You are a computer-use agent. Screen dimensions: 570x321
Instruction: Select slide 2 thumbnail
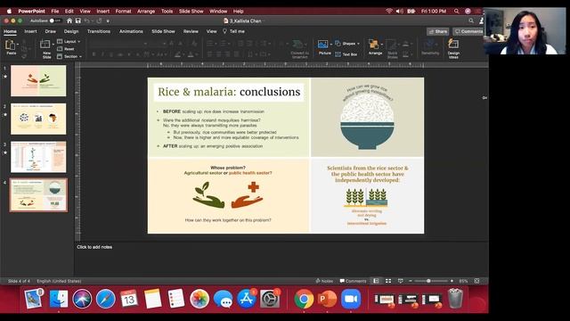click(x=38, y=119)
